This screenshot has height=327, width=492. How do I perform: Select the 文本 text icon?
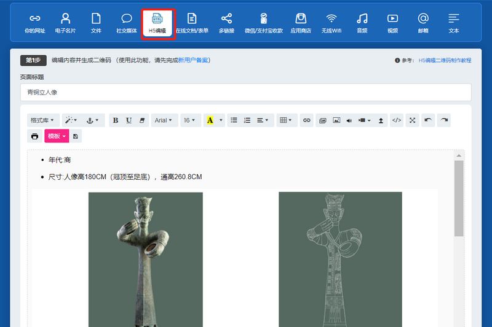(453, 23)
